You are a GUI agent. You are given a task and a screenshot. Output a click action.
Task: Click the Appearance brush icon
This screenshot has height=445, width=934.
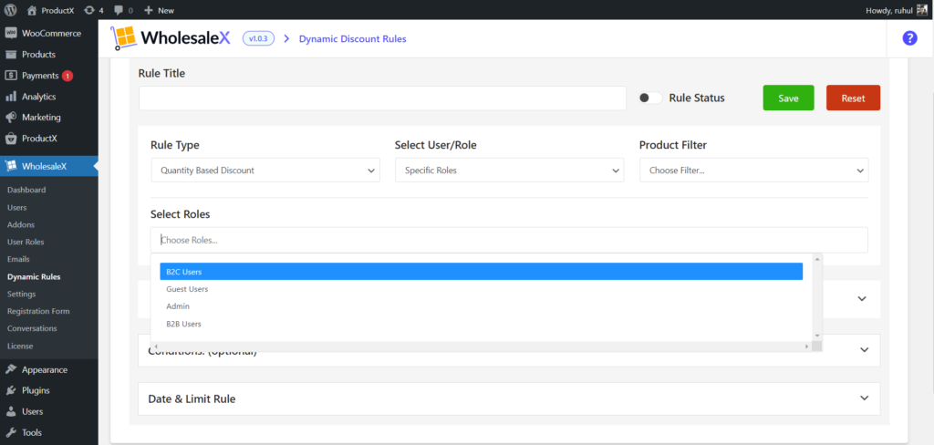11,369
